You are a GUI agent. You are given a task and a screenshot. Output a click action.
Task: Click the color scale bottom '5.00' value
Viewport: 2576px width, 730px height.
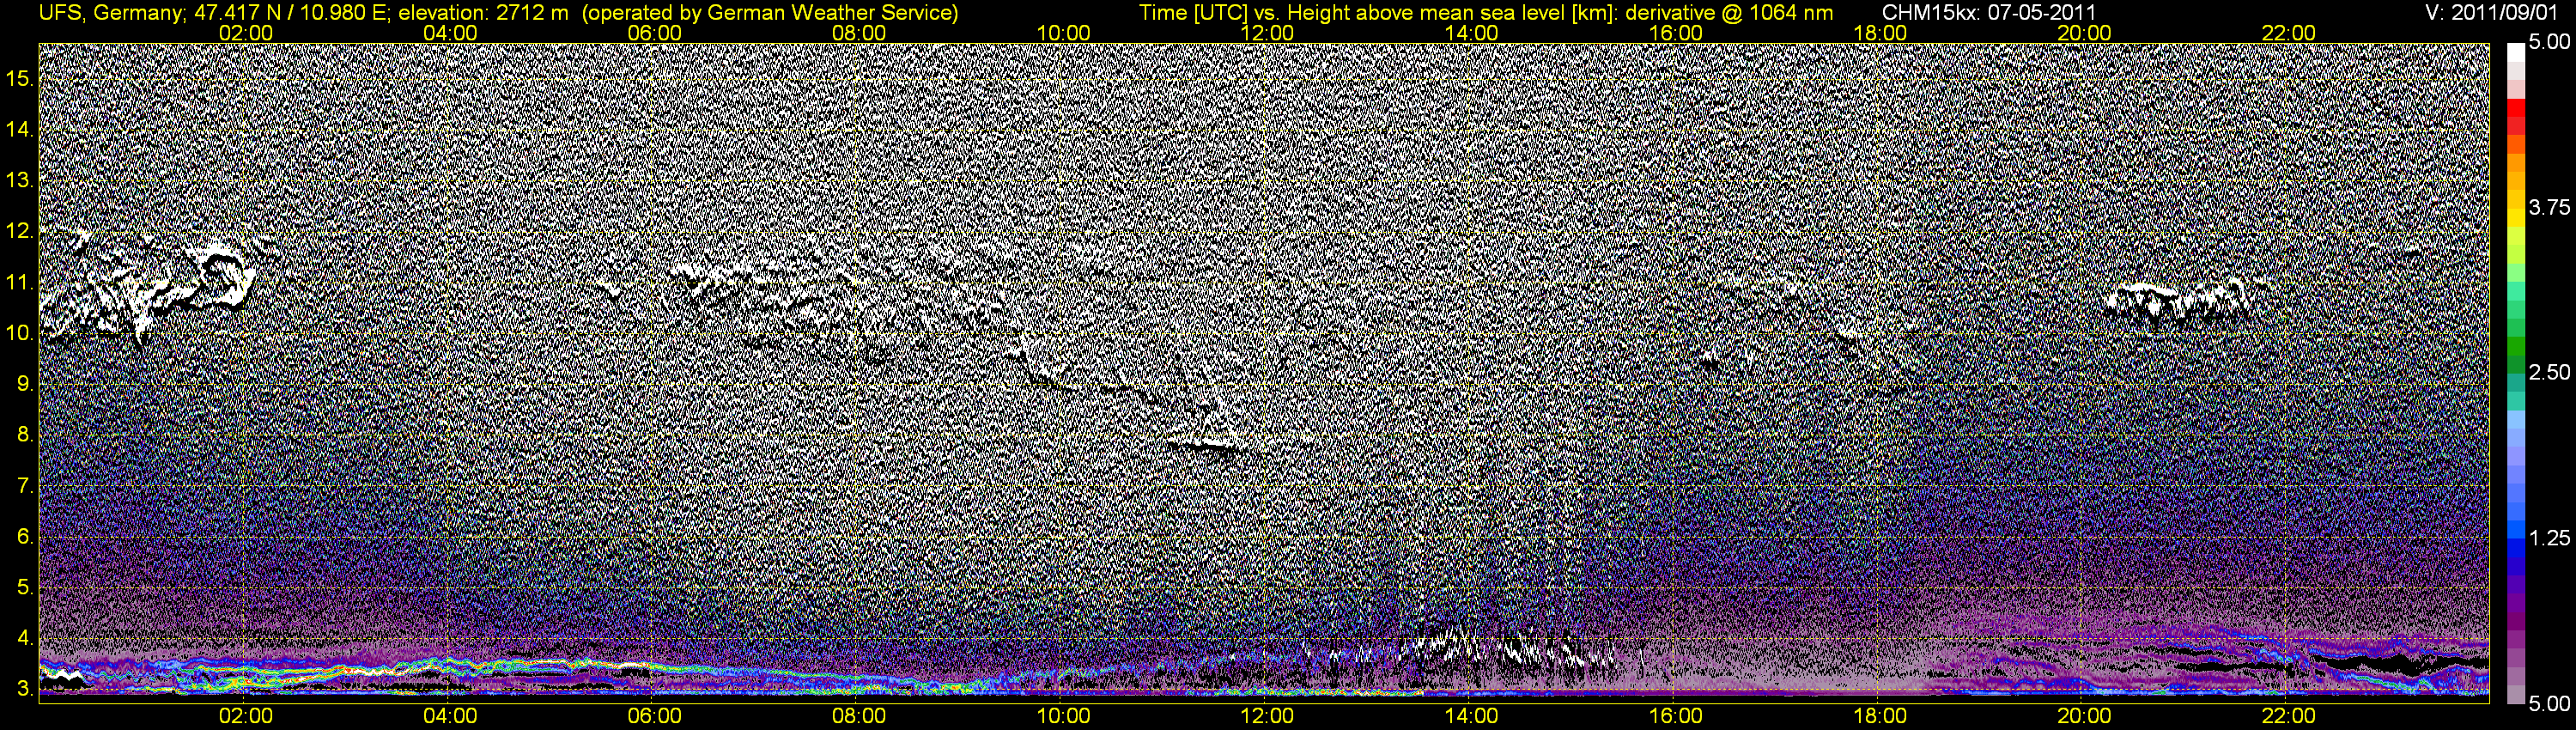(x=2549, y=704)
